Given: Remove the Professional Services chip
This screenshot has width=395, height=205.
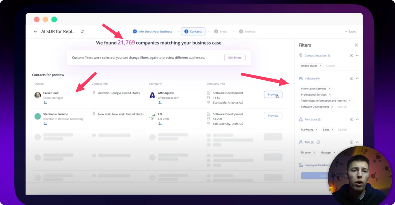Looking at the screenshot, I should (330, 94).
